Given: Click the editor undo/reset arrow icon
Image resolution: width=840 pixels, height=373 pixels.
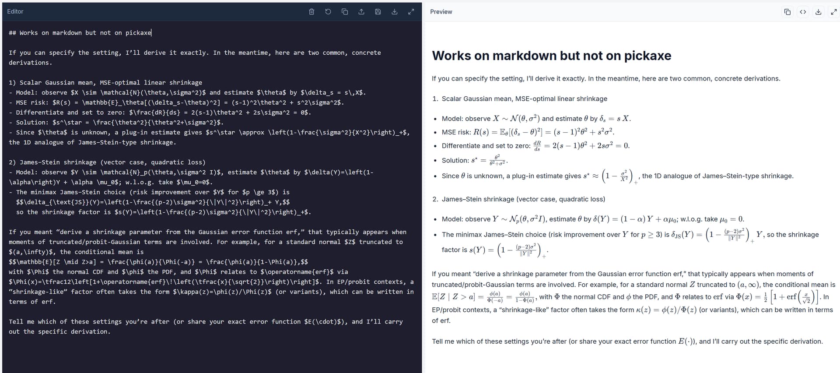Looking at the screenshot, I should click(328, 12).
